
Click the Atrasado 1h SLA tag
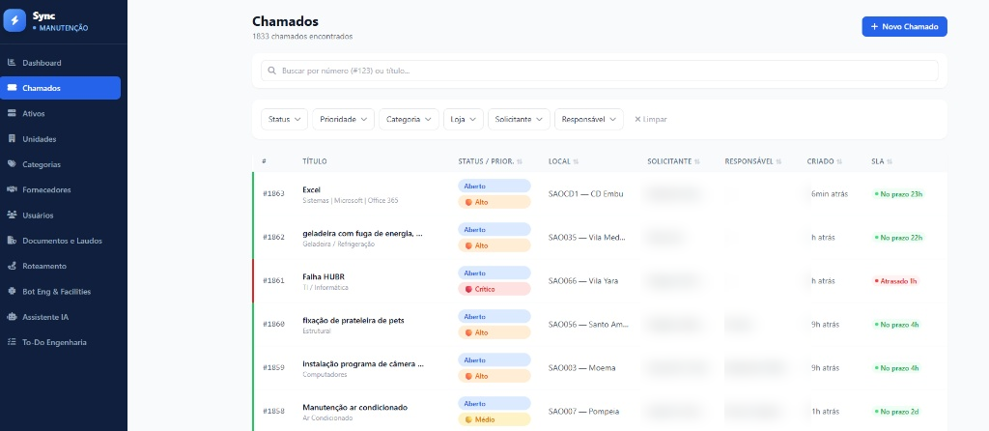pos(895,281)
